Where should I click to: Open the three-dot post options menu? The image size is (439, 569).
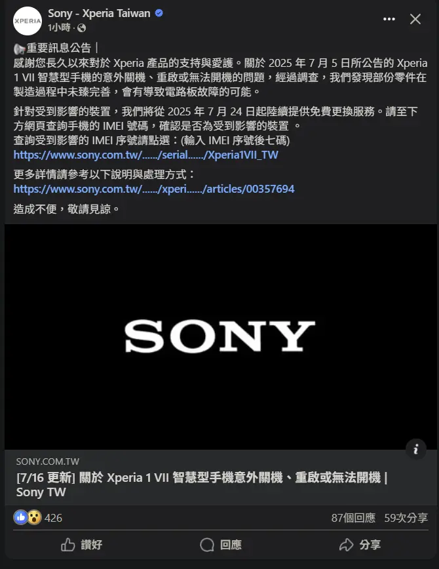[389, 19]
